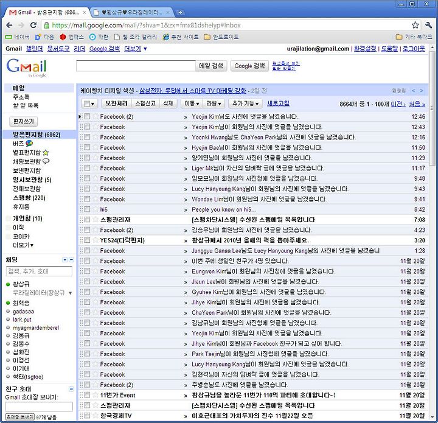The height and width of the screenshot is (423, 438).
Task: Open the 임시보관함 (5) folder
Action: [x=32, y=180]
